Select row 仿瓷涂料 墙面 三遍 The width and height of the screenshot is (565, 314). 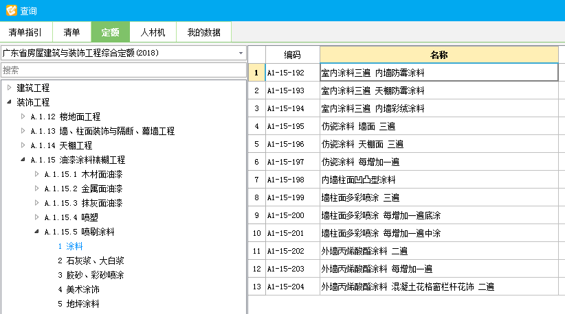tap(439, 126)
